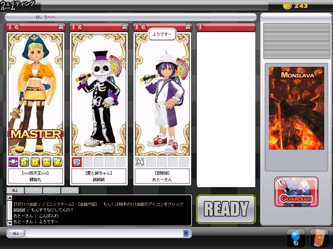Image resolution: width=333 pixels, height=249 pixels.
Task: Switch to the クラブ chat tab
Action: [51, 190]
